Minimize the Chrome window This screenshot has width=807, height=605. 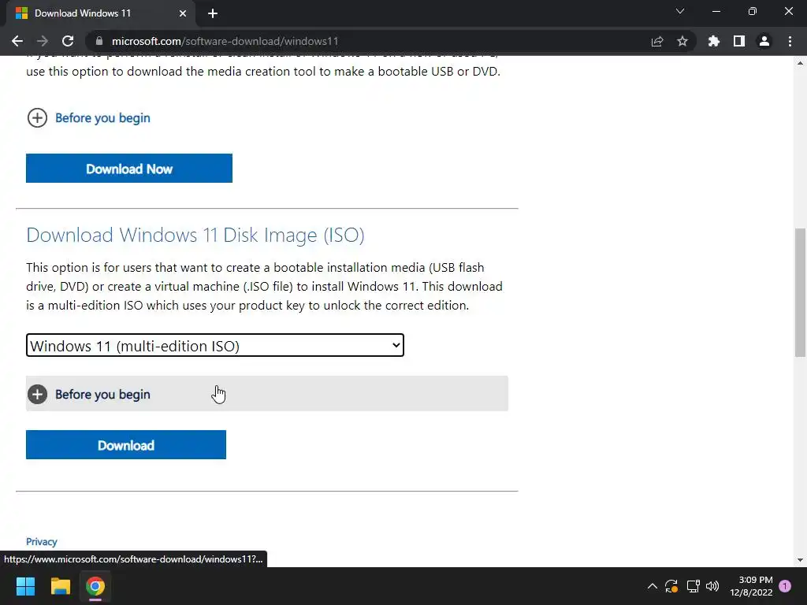(716, 11)
